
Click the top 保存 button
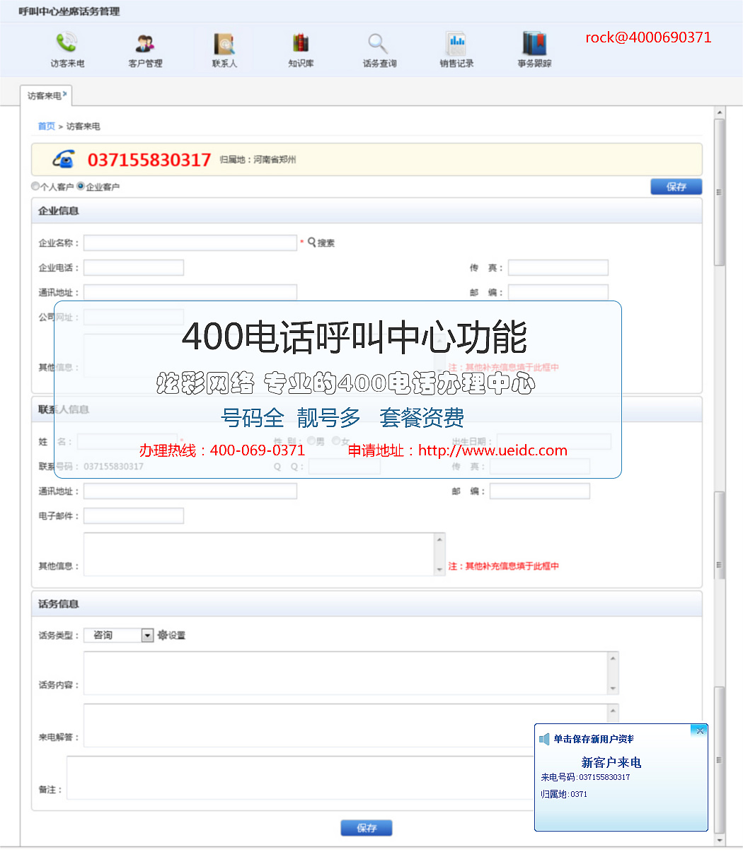[x=676, y=187]
